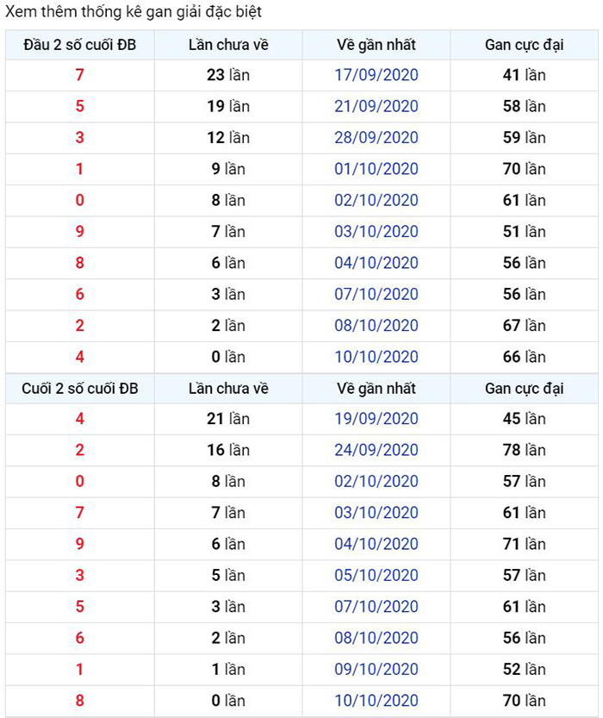Select the 09/10/2020 date link
Screen dimensions: 603x718
(x=376, y=669)
